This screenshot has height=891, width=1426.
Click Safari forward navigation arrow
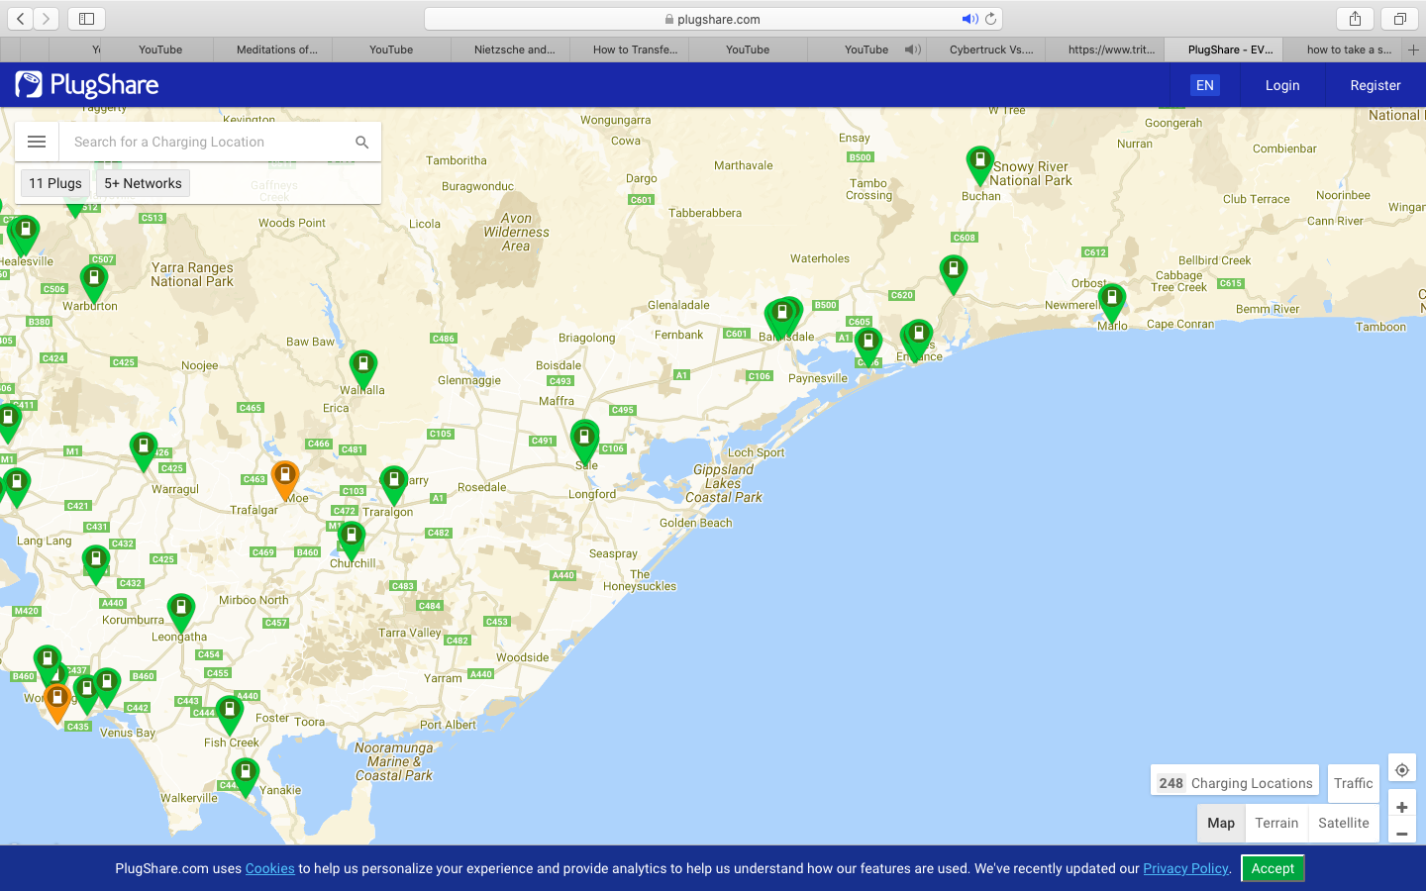(46, 19)
